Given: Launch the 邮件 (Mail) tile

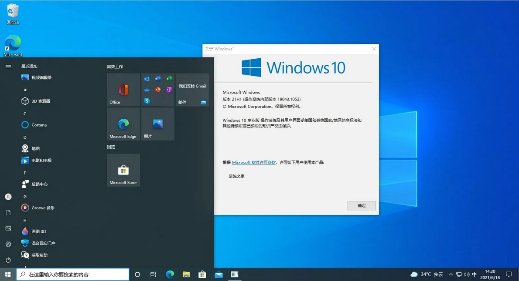Looking at the screenshot, I should click(x=192, y=90).
